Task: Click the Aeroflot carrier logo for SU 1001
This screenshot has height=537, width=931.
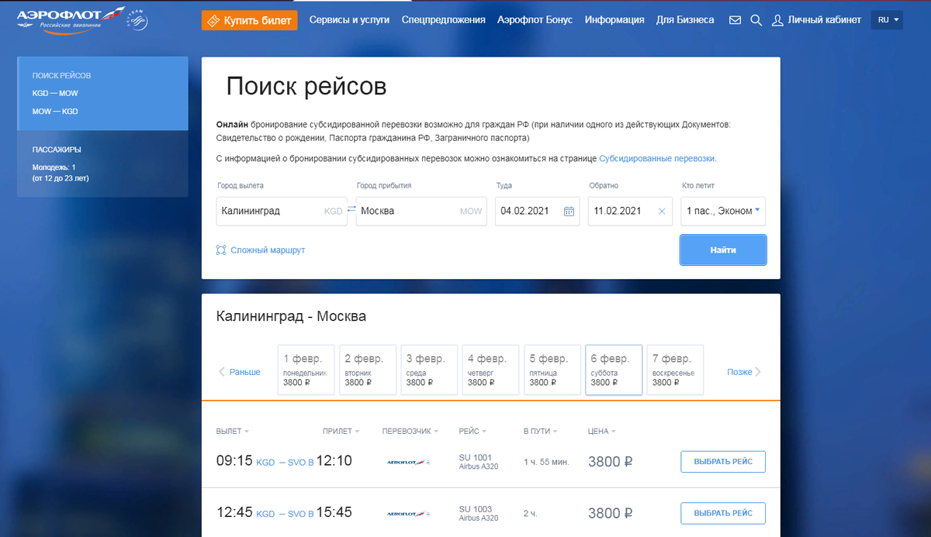Action: click(x=408, y=462)
